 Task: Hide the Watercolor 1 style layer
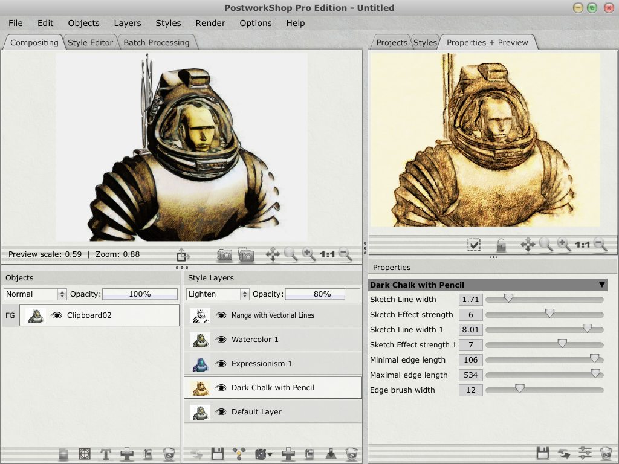click(x=221, y=340)
